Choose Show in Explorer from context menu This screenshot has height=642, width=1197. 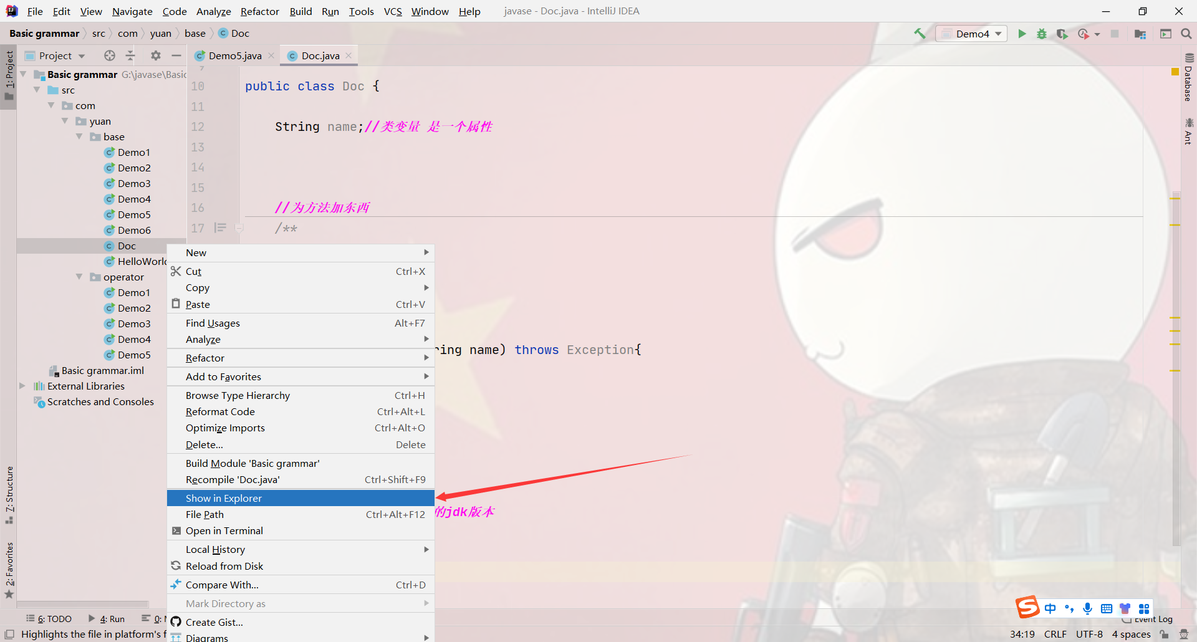coord(300,498)
